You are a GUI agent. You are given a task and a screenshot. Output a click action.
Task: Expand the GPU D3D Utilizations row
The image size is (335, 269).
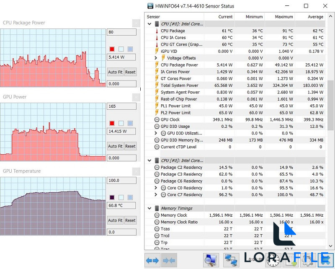[x=156, y=133]
